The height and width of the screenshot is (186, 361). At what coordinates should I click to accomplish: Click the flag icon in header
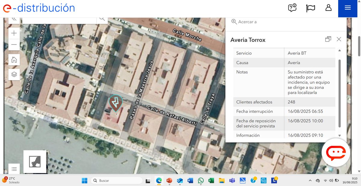pos(310,8)
